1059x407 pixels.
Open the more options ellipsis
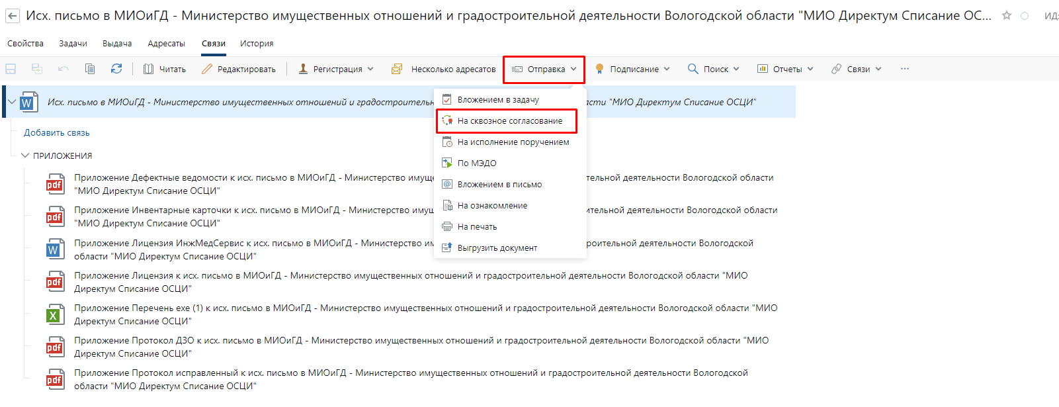pos(904,69)
